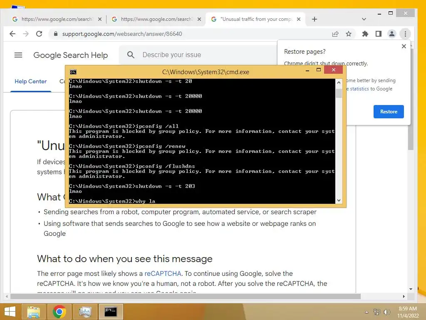426x320 pixels.
Task: Click cmd scrollbar up arrow
Action: click(339, 82)
